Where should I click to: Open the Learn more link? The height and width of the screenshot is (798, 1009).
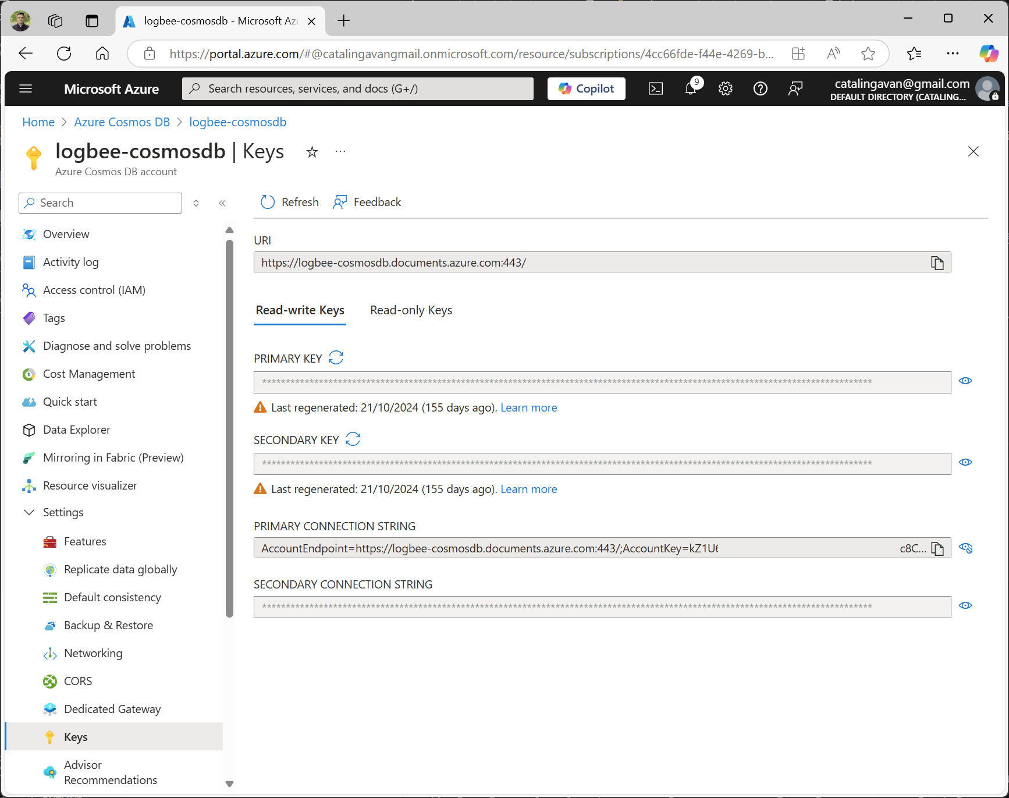(x=528, y=407)
